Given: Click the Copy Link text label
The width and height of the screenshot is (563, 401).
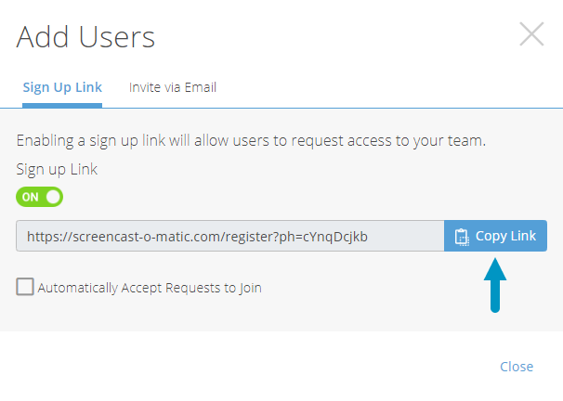Looking at the screenshot, I should click(x=505, y=236).
